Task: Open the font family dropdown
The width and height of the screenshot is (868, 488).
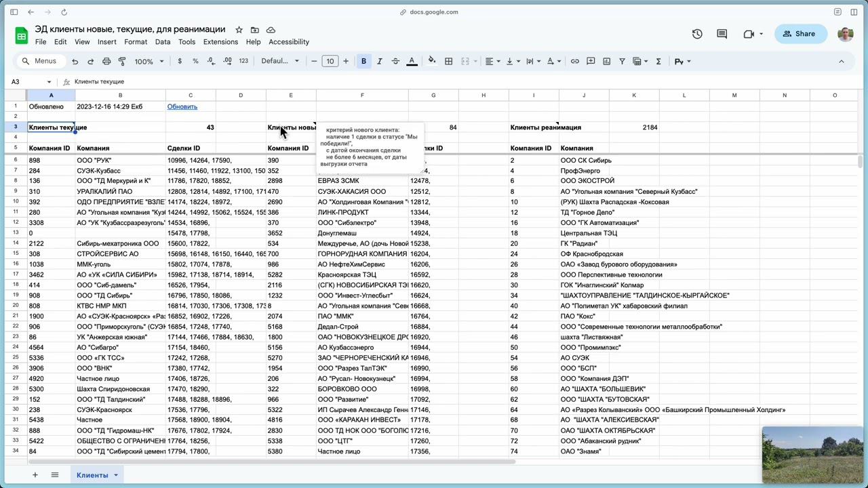Action: 280,61
